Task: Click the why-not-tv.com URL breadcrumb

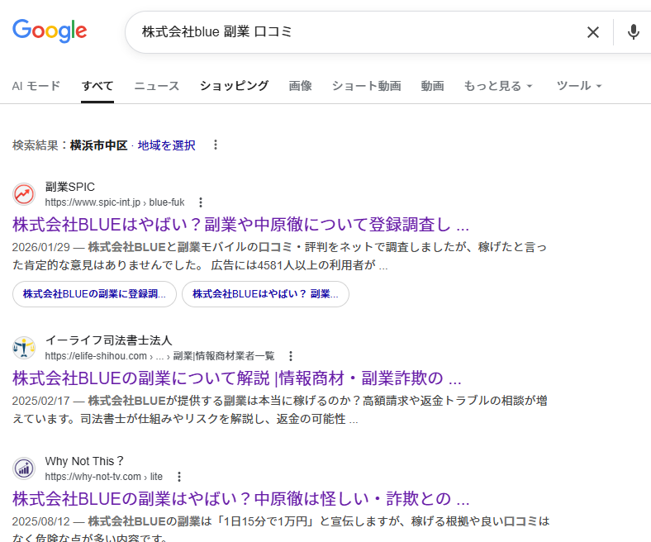Action: point(104,477)
